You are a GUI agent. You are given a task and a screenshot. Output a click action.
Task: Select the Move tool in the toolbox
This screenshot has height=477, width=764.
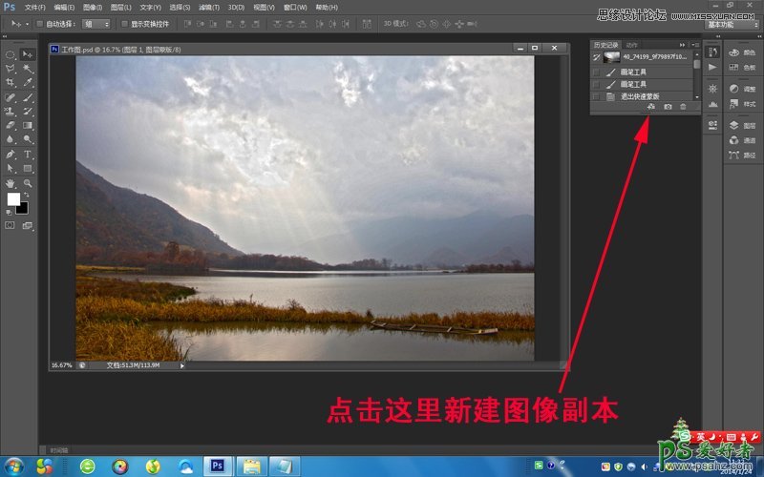coord(28,54)
